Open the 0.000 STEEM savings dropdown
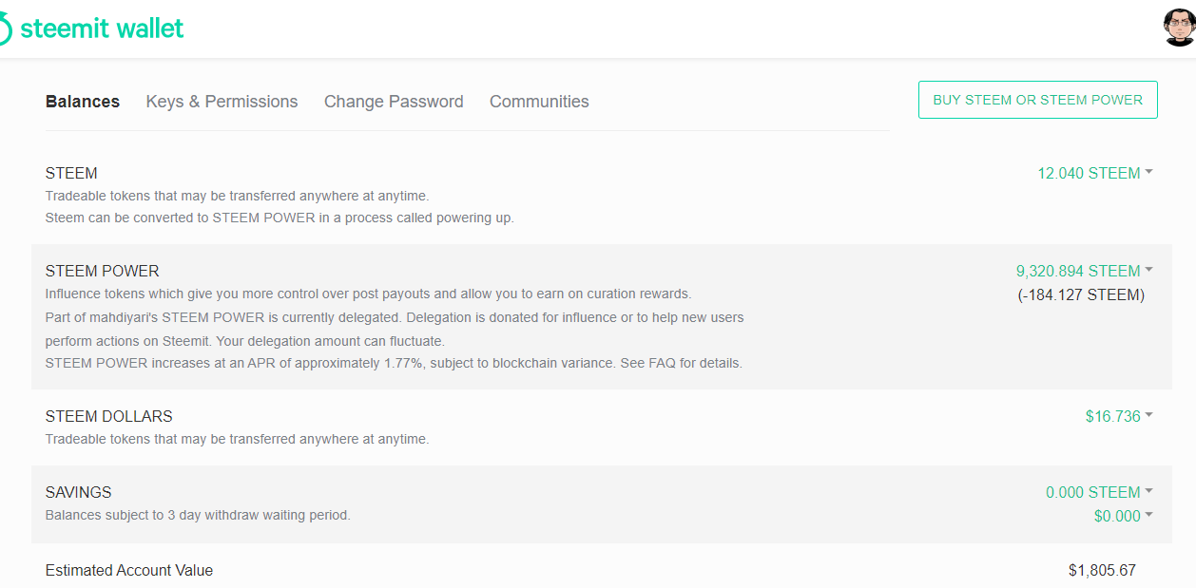Screen dimensions: 1196x588 click(x=1092, y=492)
